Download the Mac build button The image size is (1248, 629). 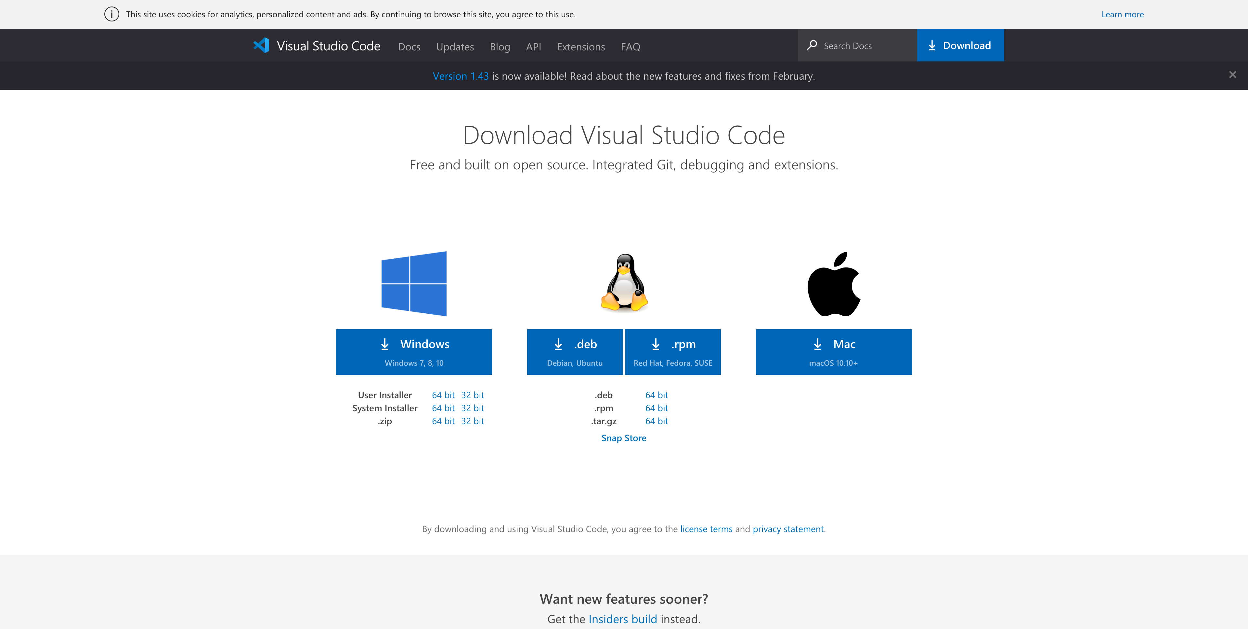833,352
